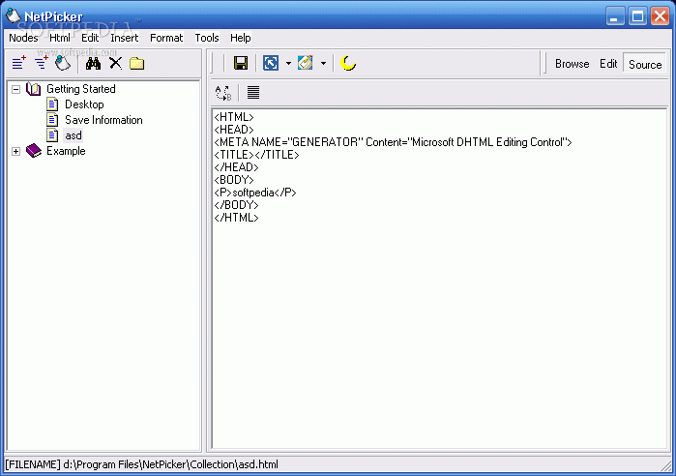The image size is (676, 476).
Task: Click the <TITLE></TITLE> line
Action: pyautogui.click(x=256, y=155)
